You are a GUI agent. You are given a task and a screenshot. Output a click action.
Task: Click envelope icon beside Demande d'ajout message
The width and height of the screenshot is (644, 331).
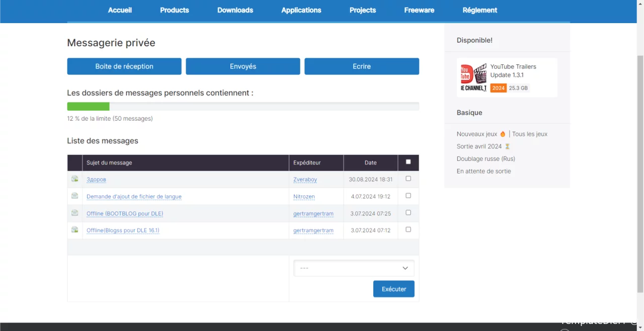click(x=74, y=196)
